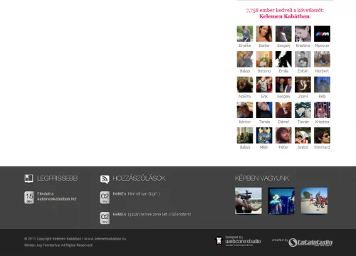This screenshot has height=256, width=356.
Task: Click the RSS icon beside HOZZÁSZÓLÁSOK
Action: 105,179
